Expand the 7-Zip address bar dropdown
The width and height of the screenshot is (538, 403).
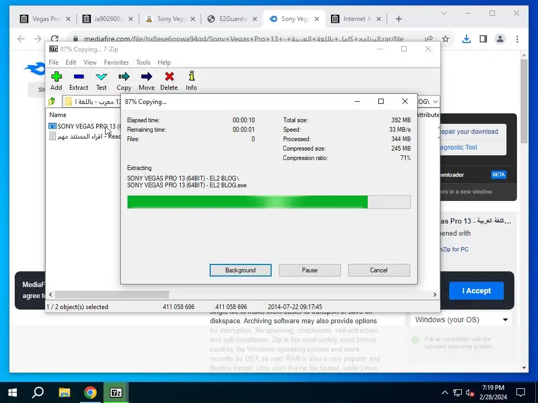(x=435, y=102)
